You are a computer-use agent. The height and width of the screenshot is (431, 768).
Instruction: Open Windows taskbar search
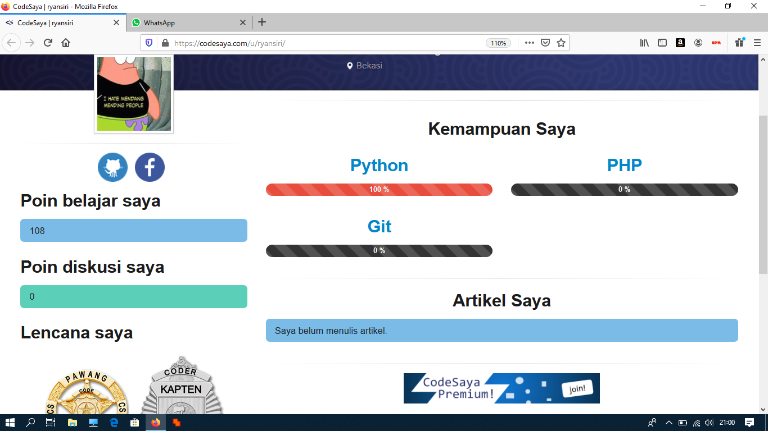[x=31, y=423]
